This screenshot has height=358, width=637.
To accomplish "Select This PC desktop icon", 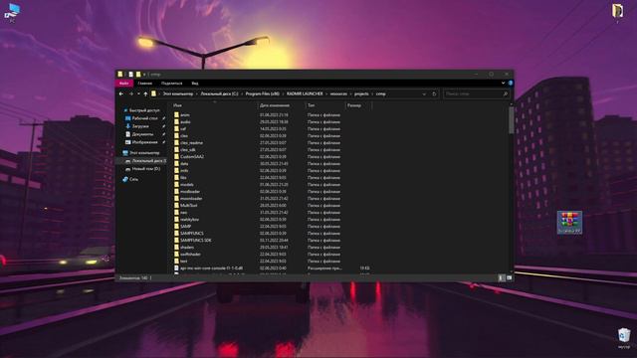I will pyautogui.click(x=12, y=12).
